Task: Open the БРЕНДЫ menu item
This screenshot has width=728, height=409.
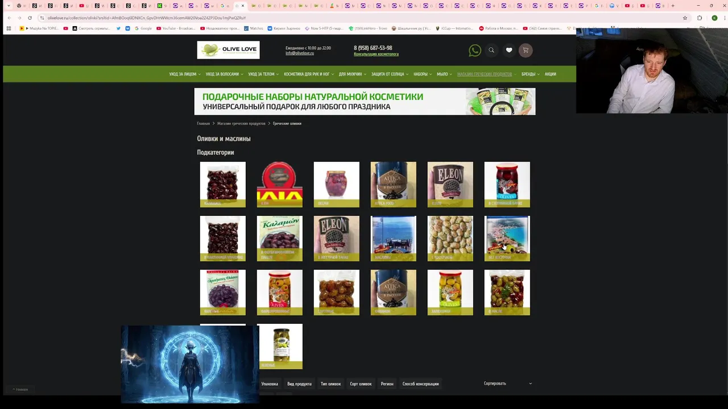Action: (530, 74)
